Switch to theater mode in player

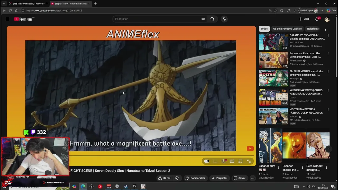(x=232, y=161)
